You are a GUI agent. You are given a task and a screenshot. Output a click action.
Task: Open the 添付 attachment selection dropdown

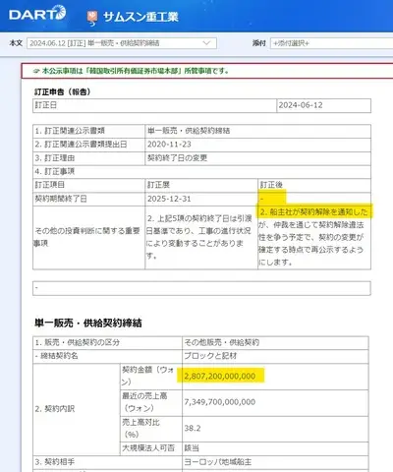pyautogui.click(x=331, y=43)
